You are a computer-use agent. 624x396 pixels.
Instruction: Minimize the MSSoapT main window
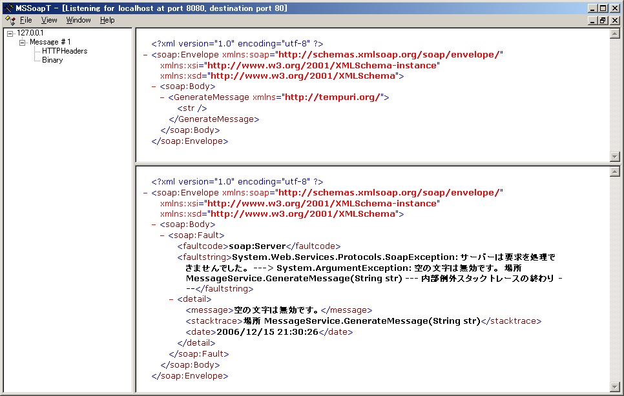click(592, 8)
